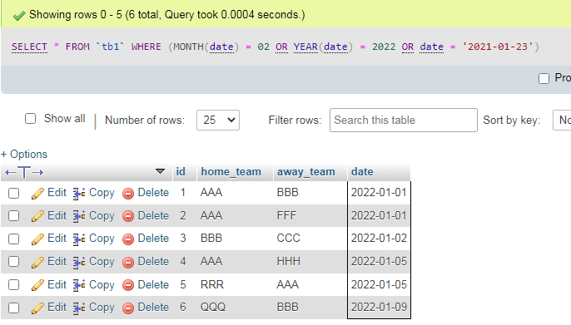
Task: Click the SELECT keyword in the query
Action: pyautogui.click(x=29, y=47)
